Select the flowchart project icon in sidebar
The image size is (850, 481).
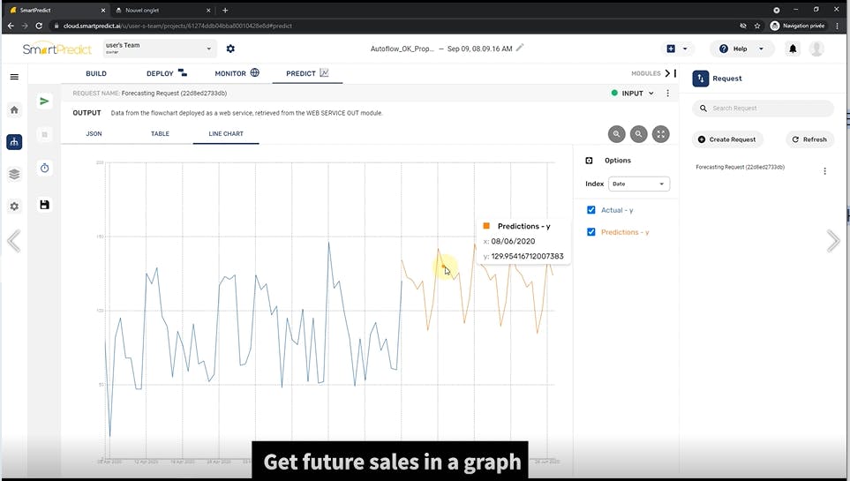[x=14, y=142]
